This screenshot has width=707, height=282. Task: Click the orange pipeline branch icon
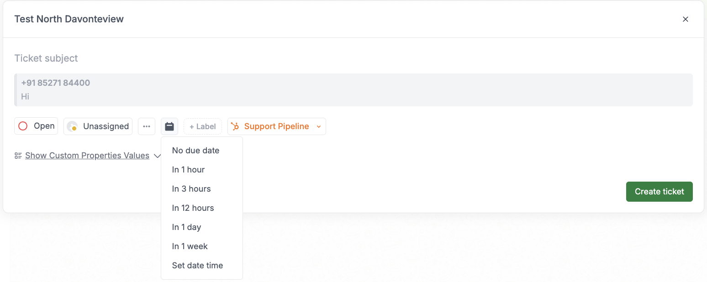coord(236,126)
